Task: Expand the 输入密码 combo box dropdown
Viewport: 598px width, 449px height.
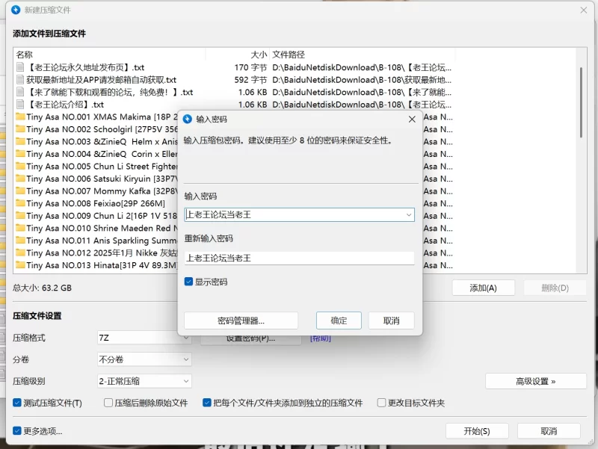Action: [x=408, y=215]
